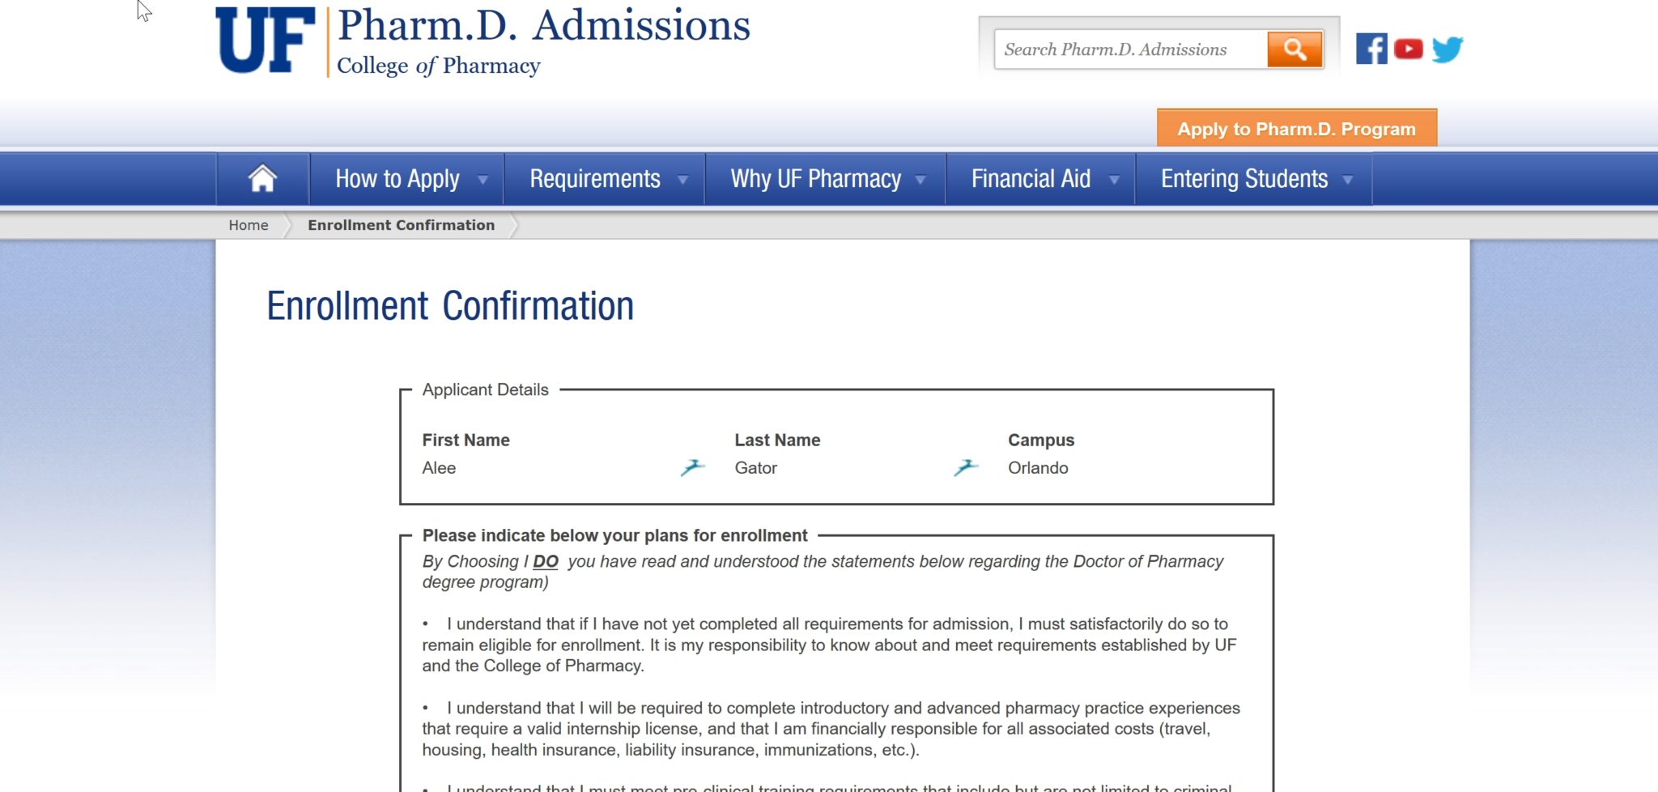Expand the Financial Aid dropdown arrow
This screenshot has height=792, width=1658.
[1114, 180]
